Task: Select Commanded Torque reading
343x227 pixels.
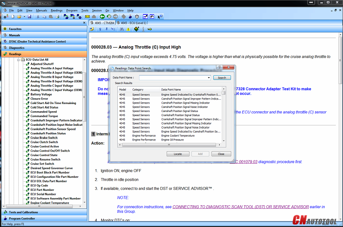Action: pyautogui.click(x=44, y=116)
